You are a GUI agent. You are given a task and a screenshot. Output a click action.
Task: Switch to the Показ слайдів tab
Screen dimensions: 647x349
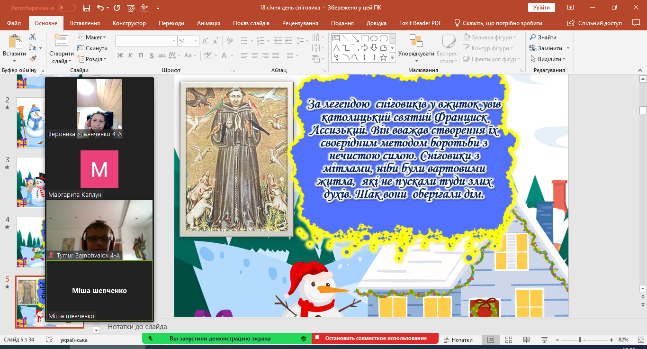251,23
